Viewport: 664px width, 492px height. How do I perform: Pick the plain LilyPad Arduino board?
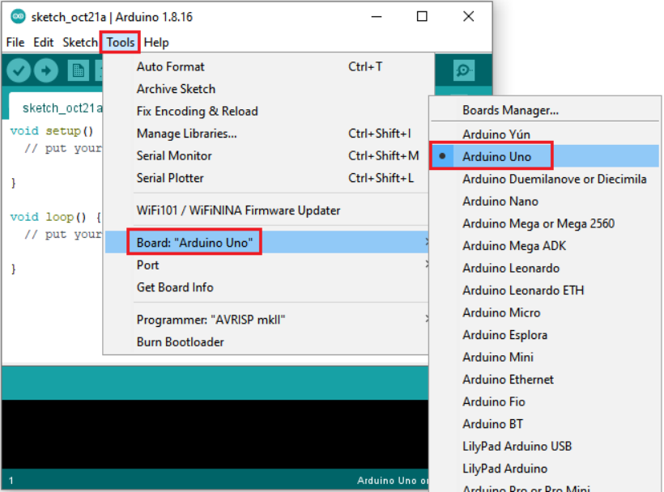click(545, 469)
